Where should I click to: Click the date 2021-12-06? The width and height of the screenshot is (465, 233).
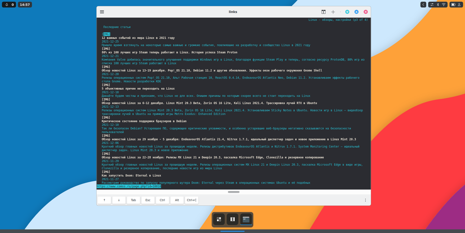110,143
